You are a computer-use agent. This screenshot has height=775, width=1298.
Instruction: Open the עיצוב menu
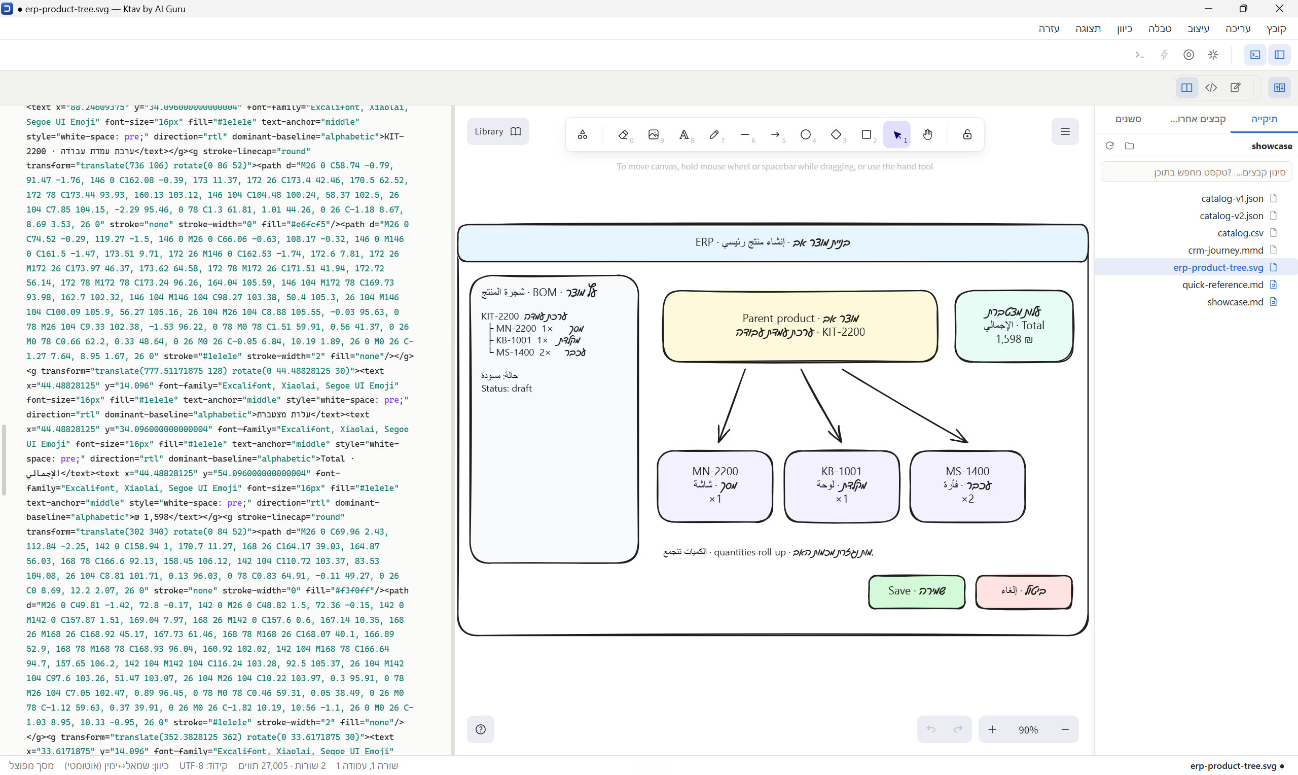1198,29
